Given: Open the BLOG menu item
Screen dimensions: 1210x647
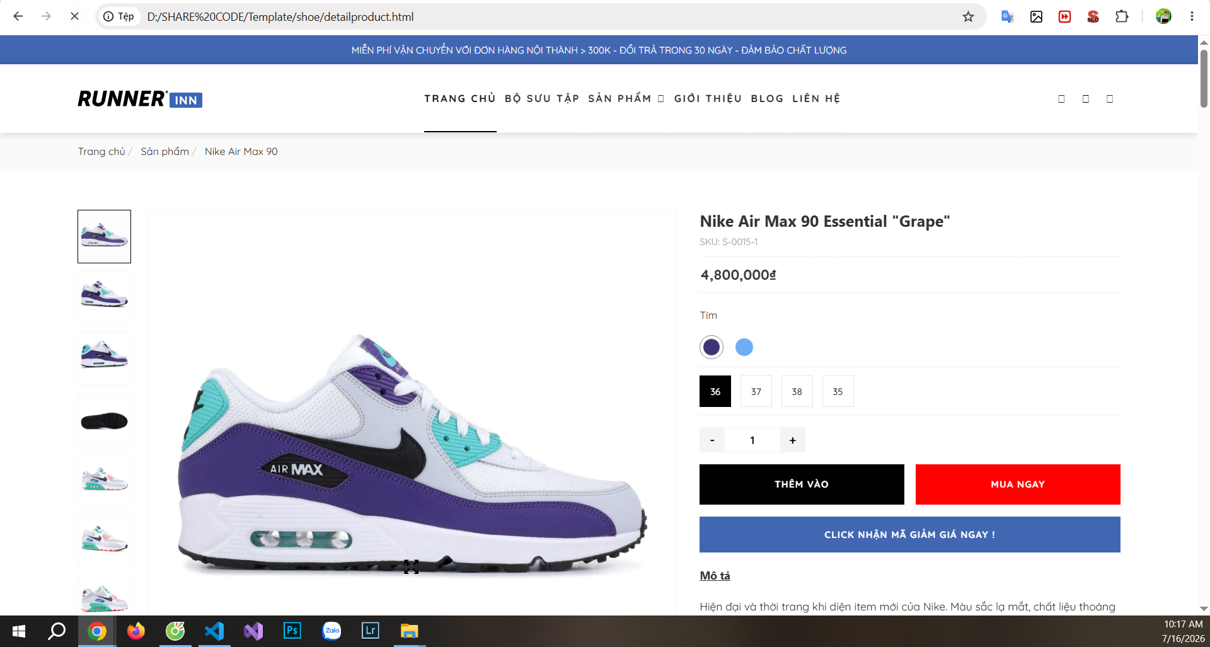Looking at the screenshot, I should pos(768,98).
